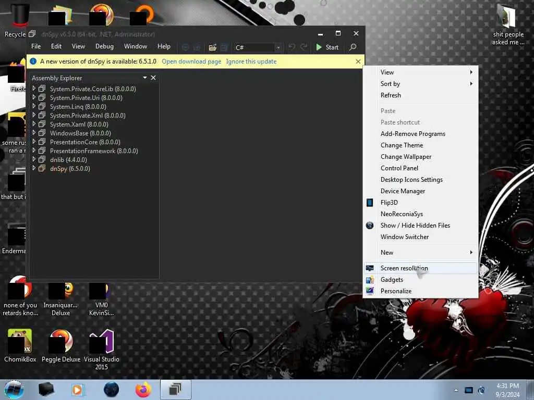Click the Navigate Backward toolbar arrow in dnSpy
The height and width of the screenshot is (400, 534).
pos(185,47)
